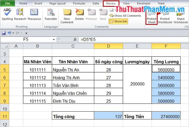This screenshot has width=189, height=127.
Task: Click Show All Comments
Action: coord(125,16)
